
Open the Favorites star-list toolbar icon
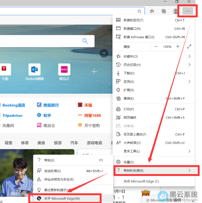[x=152, y=11]
